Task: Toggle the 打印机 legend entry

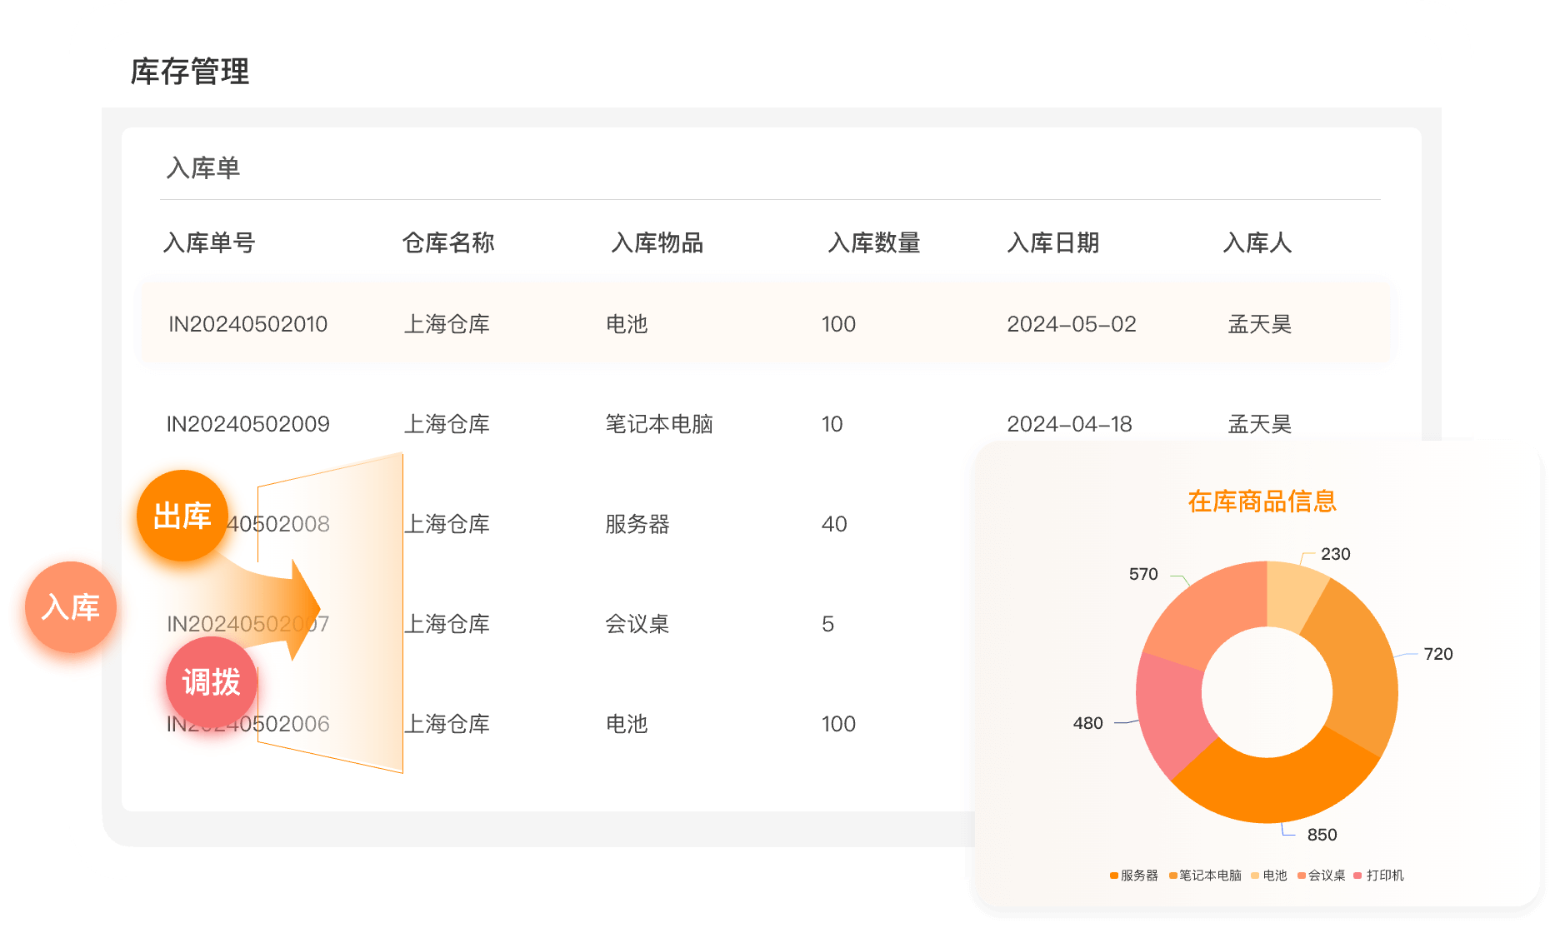Action: (1379, 876)
